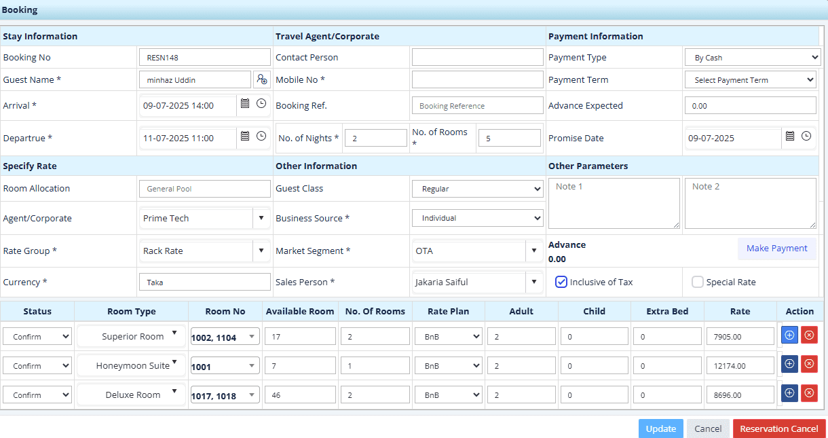Add a row after Superior Room
The width and height of the screenshot is (828, 438).
click(789, 335)
